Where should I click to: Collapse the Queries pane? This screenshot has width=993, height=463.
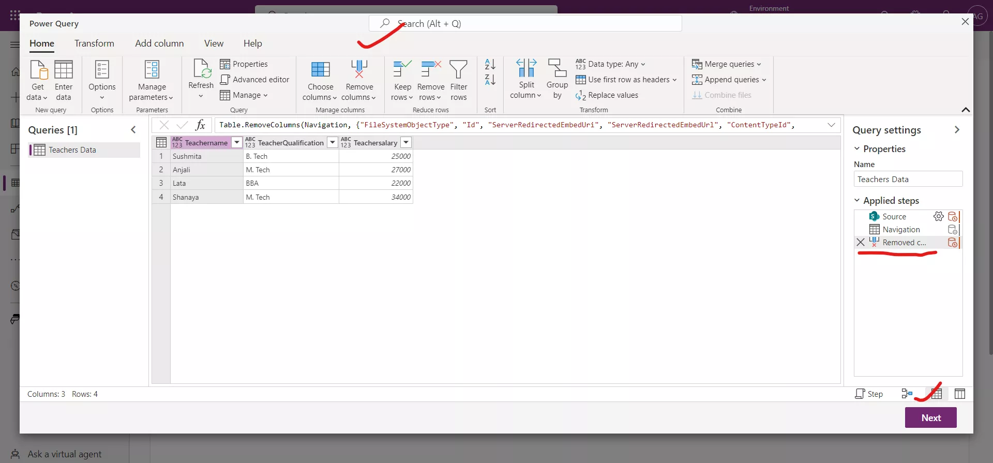coord(133,130)
